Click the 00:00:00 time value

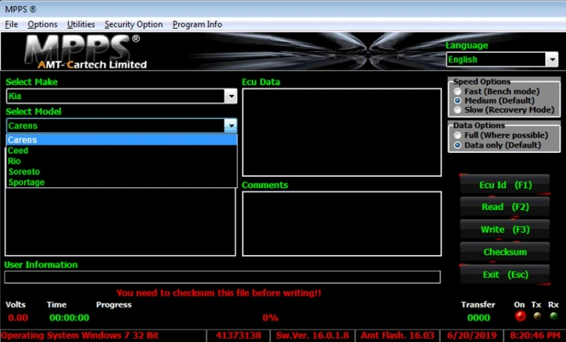[69, 318]
